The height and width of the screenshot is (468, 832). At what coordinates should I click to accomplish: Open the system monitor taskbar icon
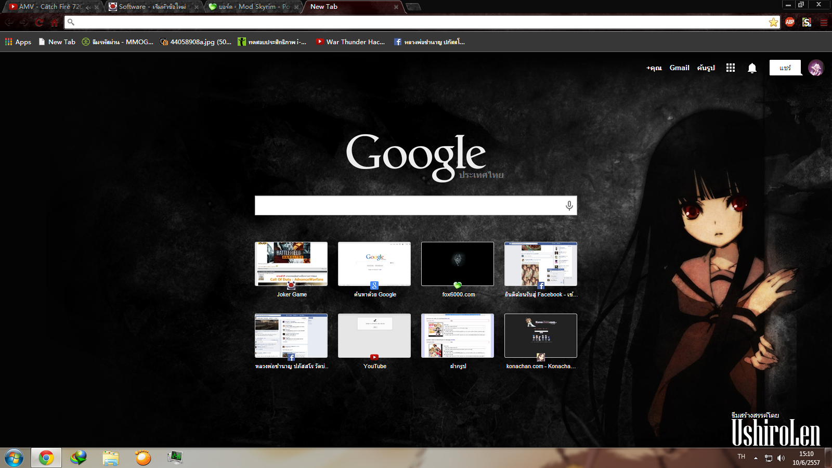[x=175, y=458]
